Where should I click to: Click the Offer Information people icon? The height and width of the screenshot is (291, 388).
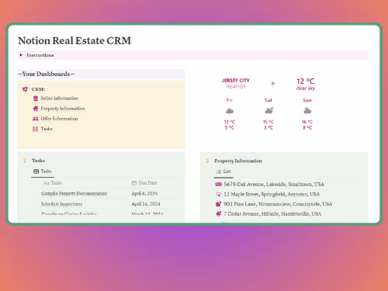[x=36, y=119]
